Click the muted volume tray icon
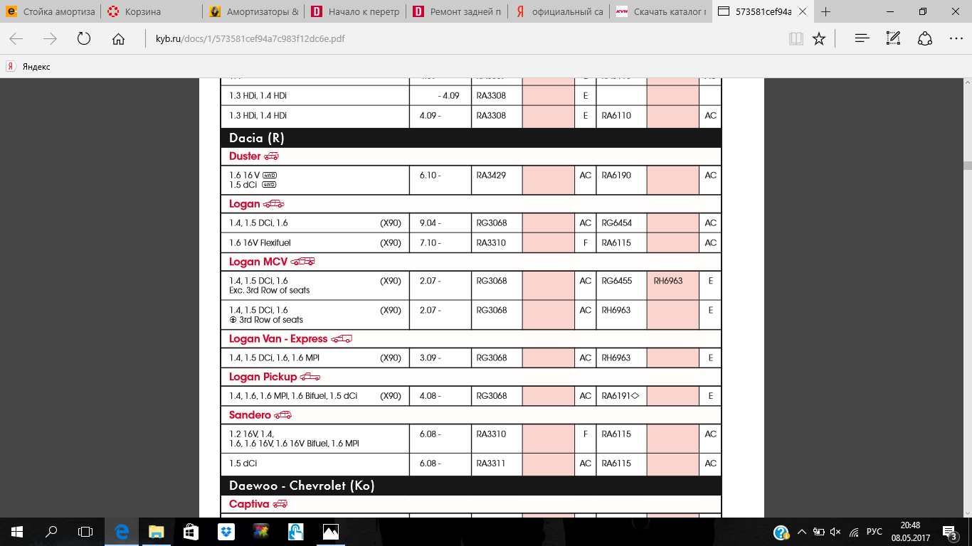Screen dimensions: 972x546 coord(836,532)
